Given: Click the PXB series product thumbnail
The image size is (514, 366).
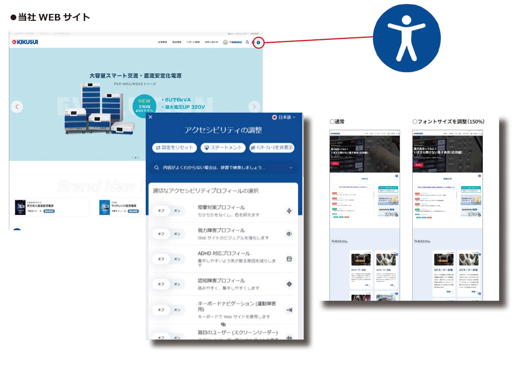Looking at the screenshot, I should coord(20,208).
